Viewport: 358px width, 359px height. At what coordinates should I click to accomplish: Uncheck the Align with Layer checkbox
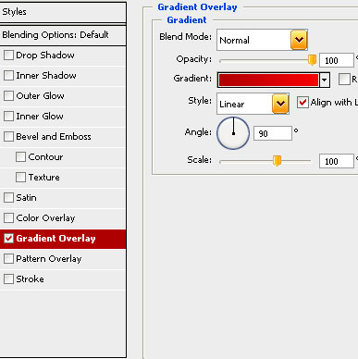click(302, 102)
